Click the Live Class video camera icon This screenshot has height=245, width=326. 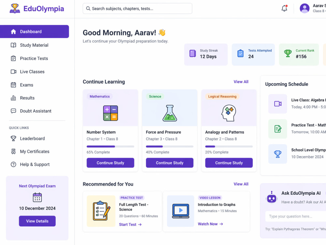click(x=278, y=104)
